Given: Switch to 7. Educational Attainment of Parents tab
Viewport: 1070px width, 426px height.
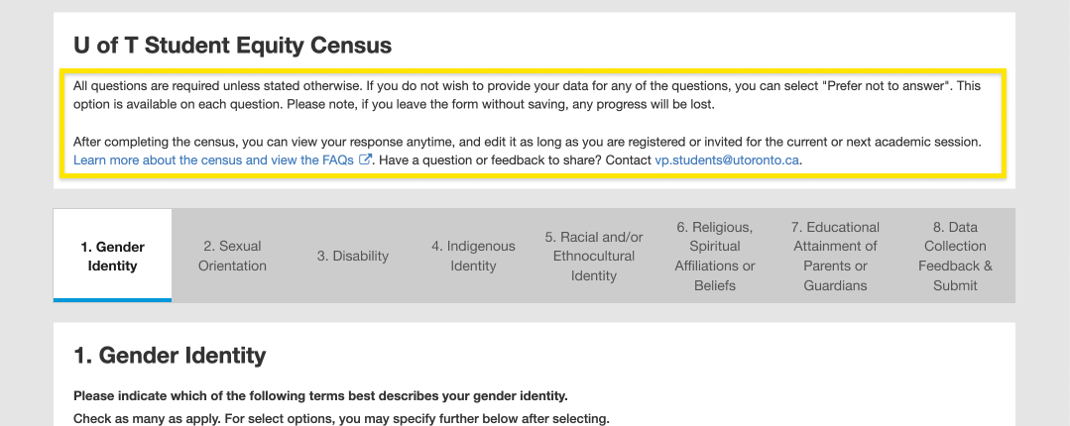Looking at the screenshot, I should tap(835, 256).
